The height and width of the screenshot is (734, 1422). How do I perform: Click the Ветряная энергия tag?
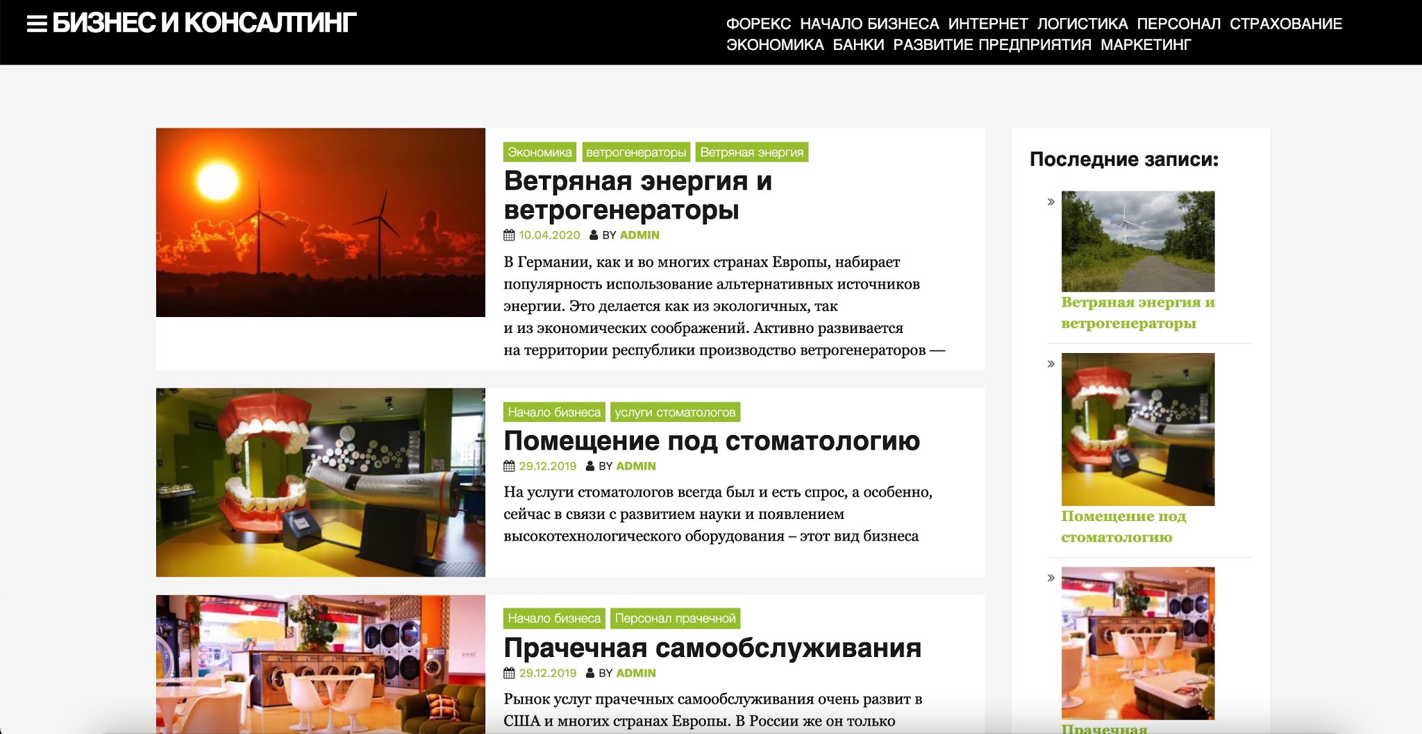pos(752,152)
